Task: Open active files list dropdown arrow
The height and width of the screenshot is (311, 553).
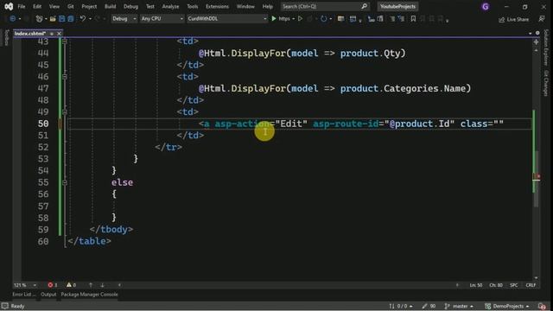Action: 530,33
